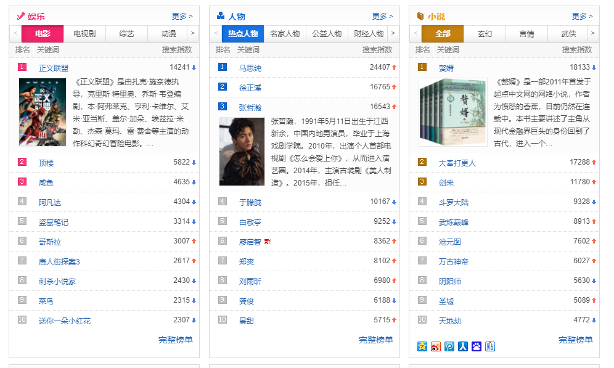Open 更多 link in 娱乐 panel
This screenshot has width=614, height=368.
pos(182,15)
